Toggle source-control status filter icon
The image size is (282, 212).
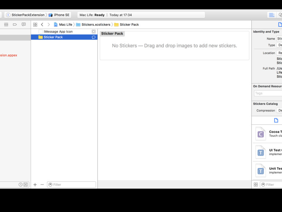26,184
